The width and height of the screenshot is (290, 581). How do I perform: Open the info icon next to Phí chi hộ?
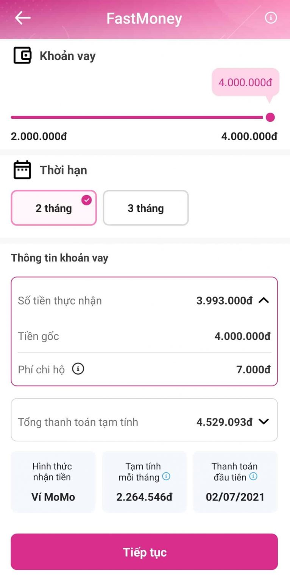coord(78,369)
